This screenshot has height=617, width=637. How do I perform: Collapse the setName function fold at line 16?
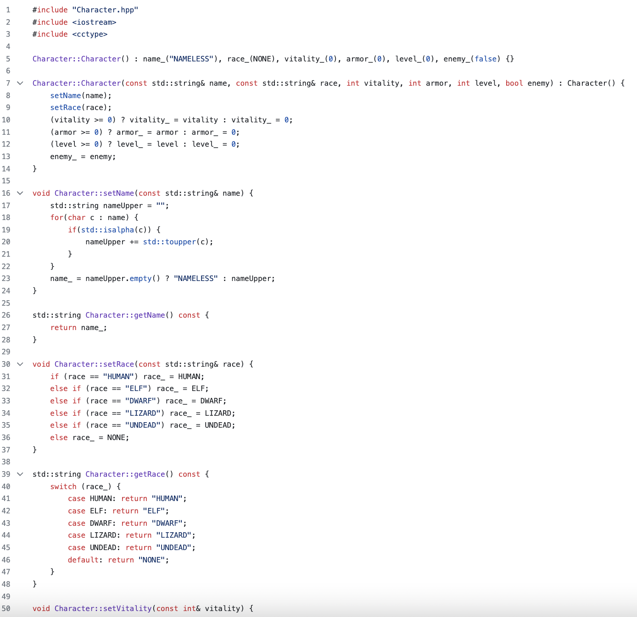[x=20, y=193]
